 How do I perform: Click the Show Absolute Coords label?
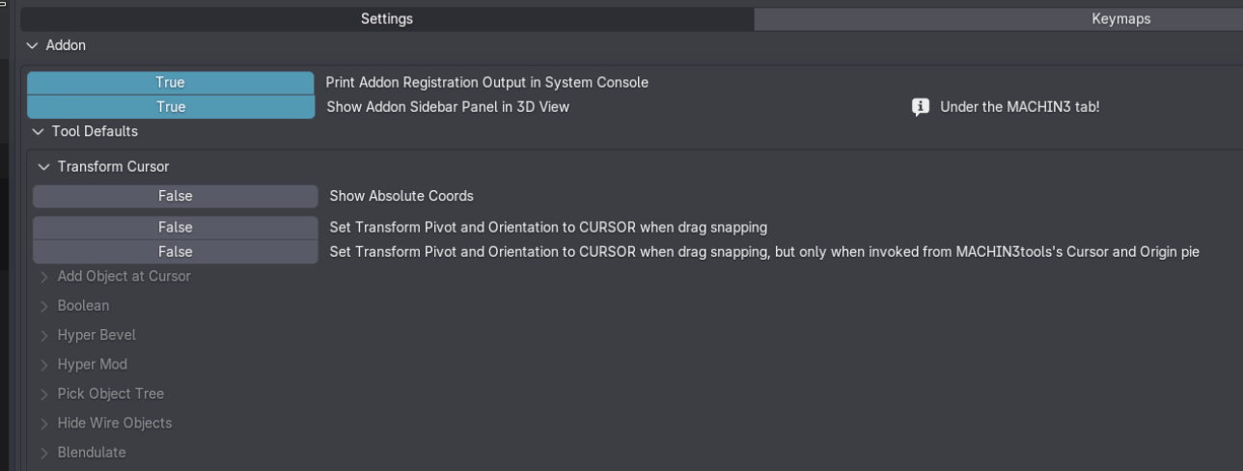point(401,196)
